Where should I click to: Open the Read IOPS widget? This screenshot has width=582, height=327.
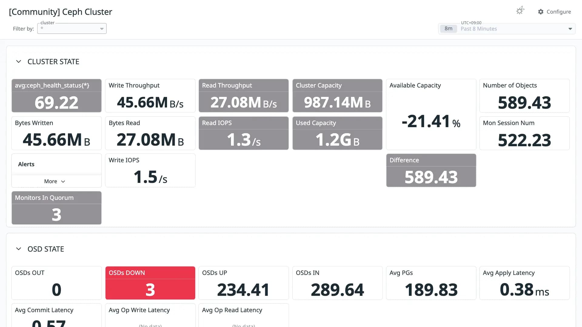click(x=244, y=133)
